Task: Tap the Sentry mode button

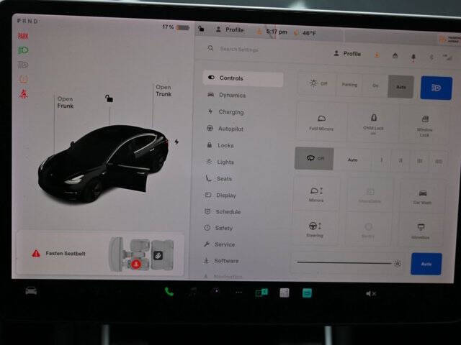Action: pyautogui.click(x=368, y=230)
